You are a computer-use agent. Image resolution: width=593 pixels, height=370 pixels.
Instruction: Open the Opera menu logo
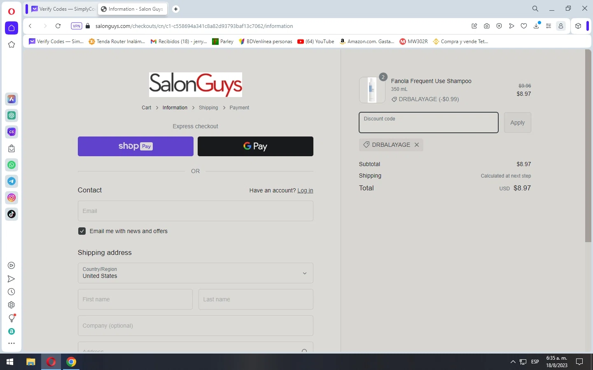12,12
